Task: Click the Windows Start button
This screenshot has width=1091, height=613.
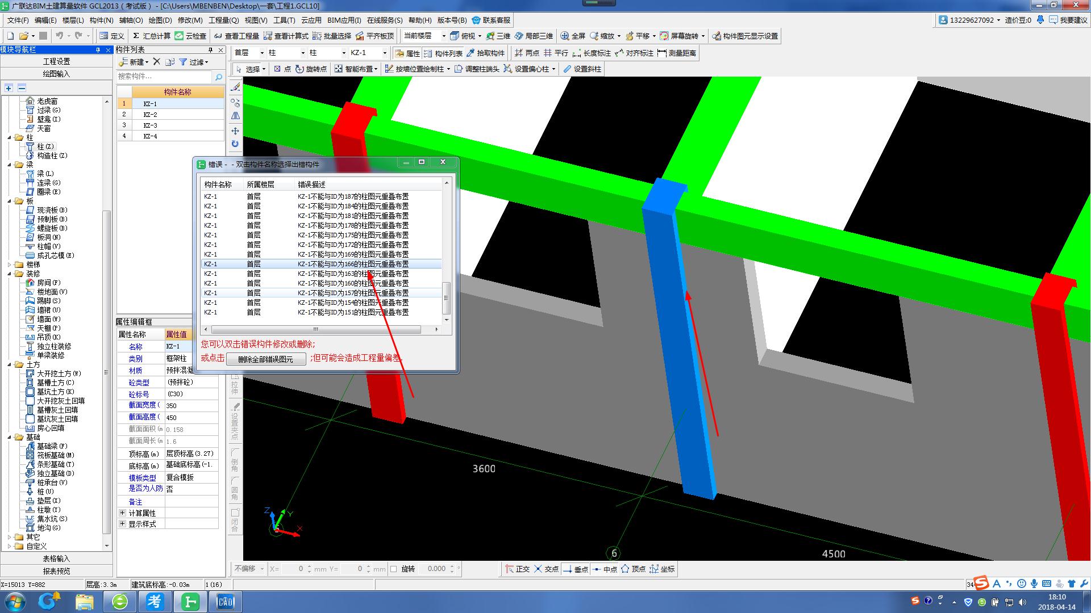Action: [14, 602]
